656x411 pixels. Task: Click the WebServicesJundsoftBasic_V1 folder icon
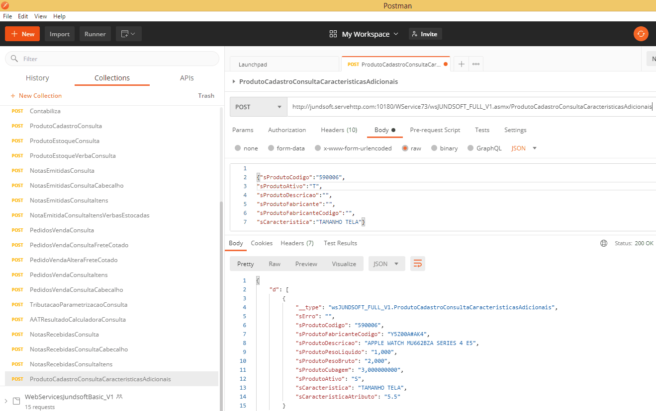click(16, 401)
